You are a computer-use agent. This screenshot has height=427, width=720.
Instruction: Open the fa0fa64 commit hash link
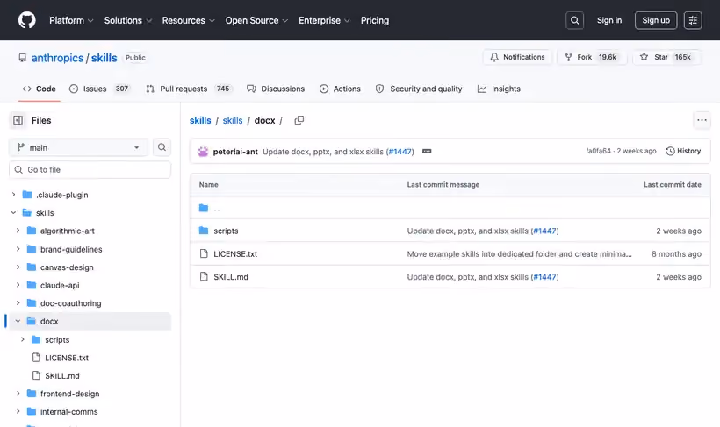click(598, 151)
